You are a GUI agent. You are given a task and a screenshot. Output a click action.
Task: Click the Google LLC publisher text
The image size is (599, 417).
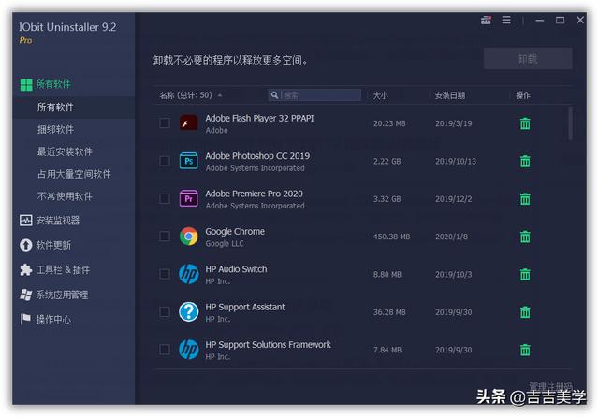point(225,243)
